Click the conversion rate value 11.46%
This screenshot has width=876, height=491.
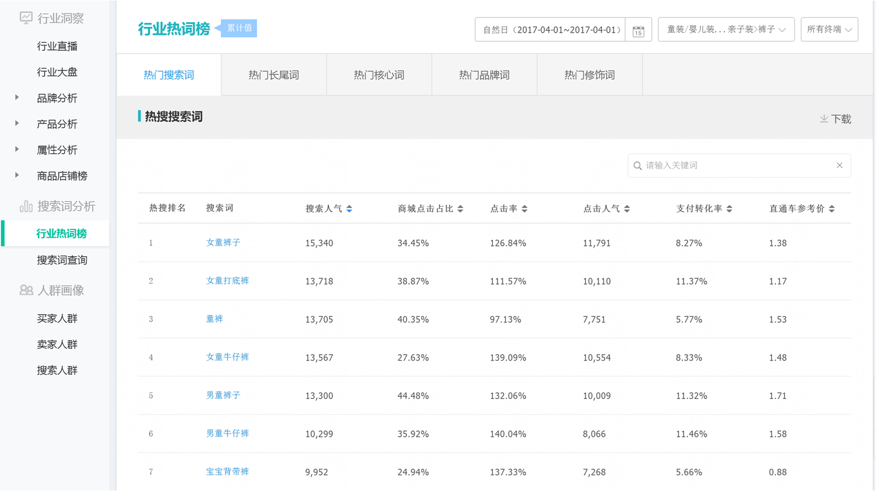692,434
